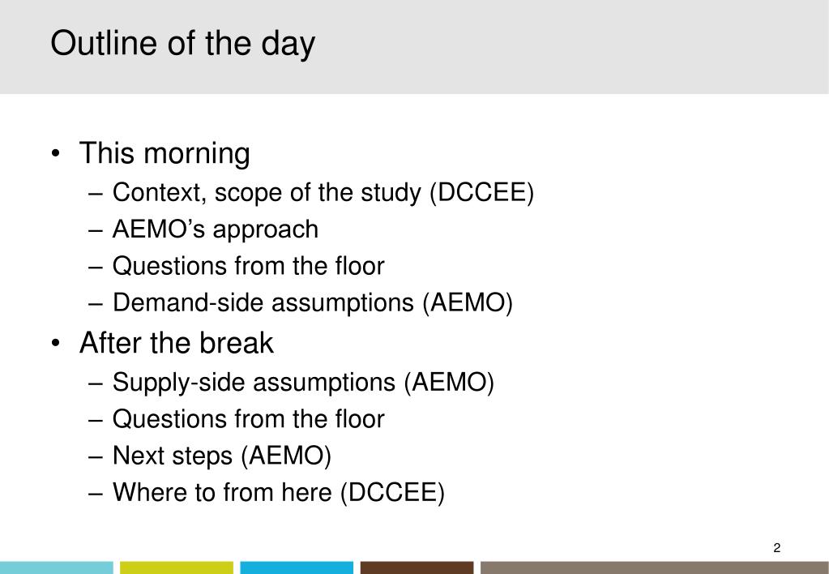Click the gray-taupe footer color bar
829x574 pixels.
click(655, 568)
